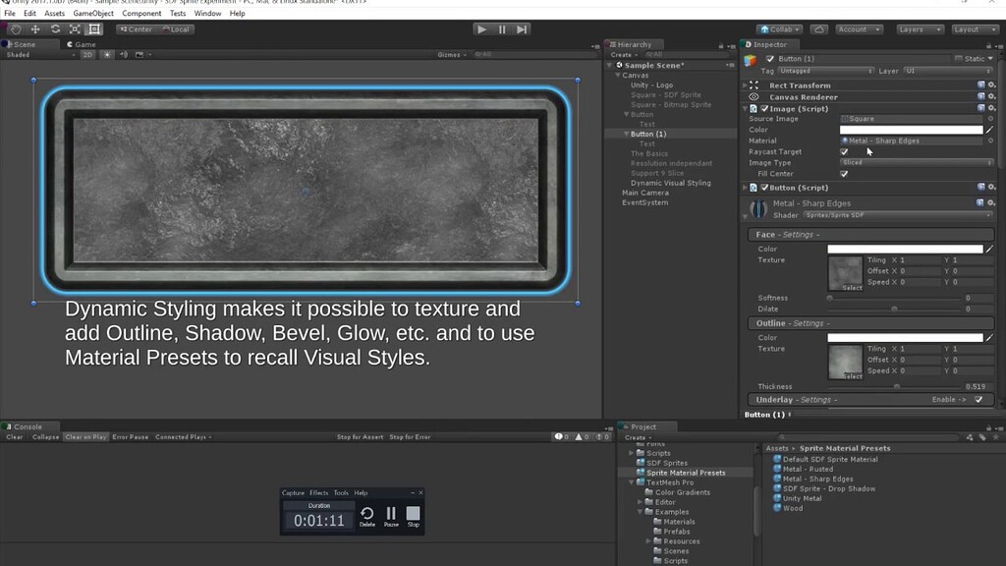Screen dimensions: 1006x566
Task: Click Clear in the Console toolbar
Action: (x=14, y=437)
